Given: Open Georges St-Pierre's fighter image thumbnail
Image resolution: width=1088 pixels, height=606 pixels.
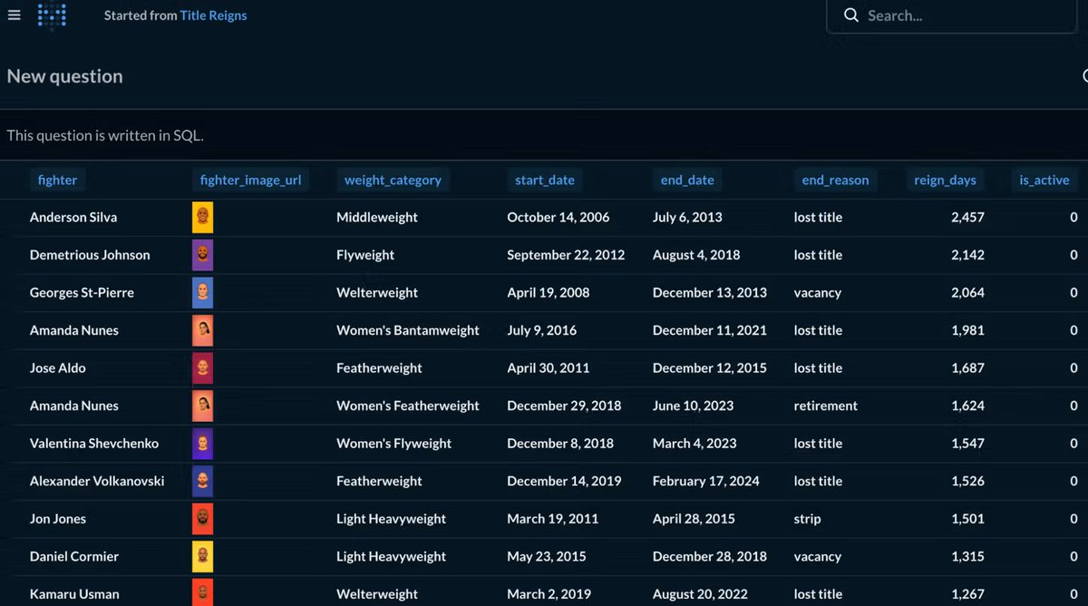Looking at the screenshot, I should (x=203, y=293).
